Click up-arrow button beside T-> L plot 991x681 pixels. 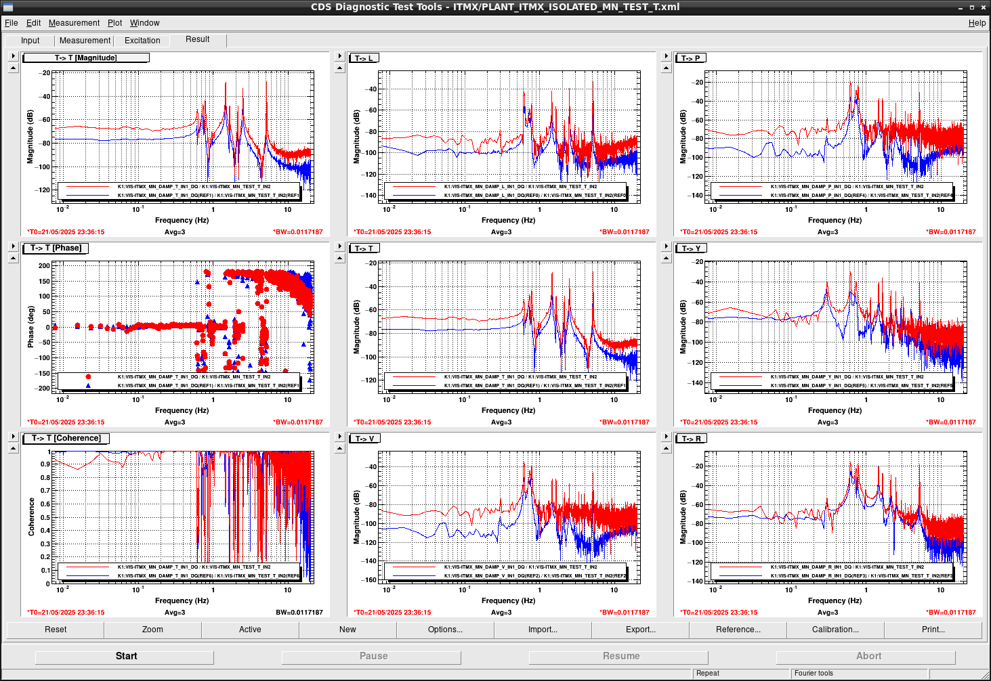pyautogui.click(x=339, y=68)
